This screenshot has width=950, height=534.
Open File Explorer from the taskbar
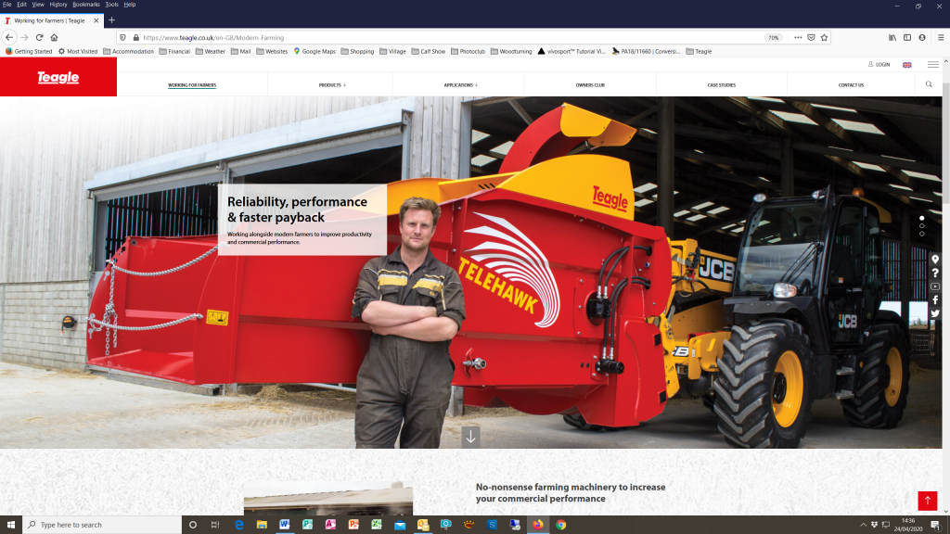[262, 525]
